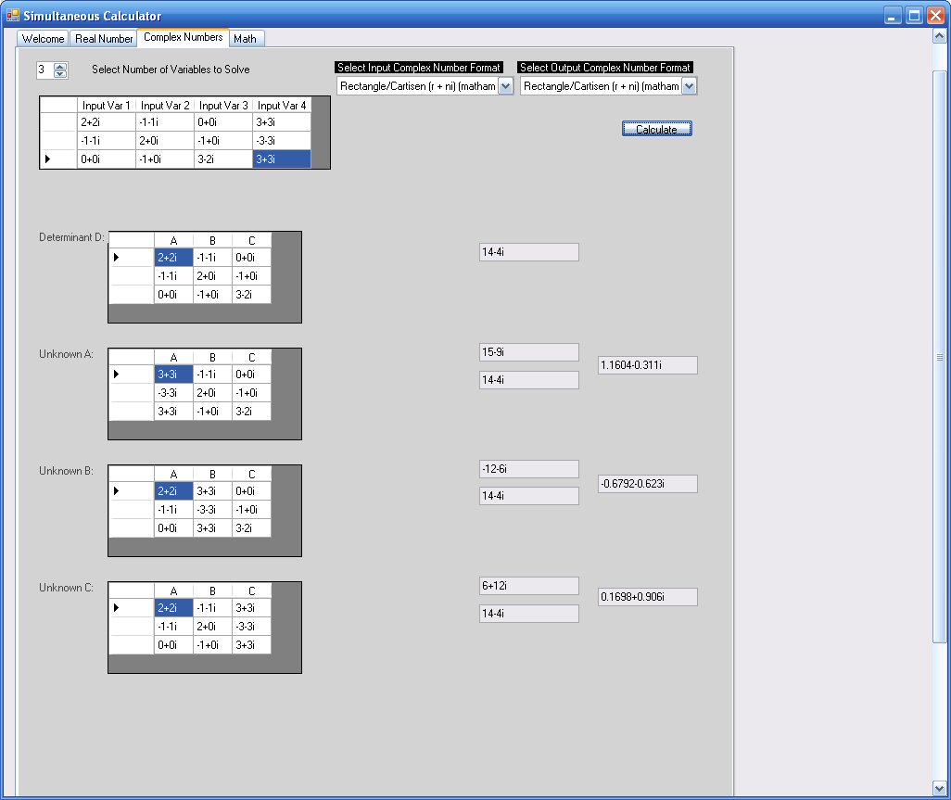The width and height of the screenshot is (951, 800).
Task: Click the Input Var 4 column header
Action: 282,106
